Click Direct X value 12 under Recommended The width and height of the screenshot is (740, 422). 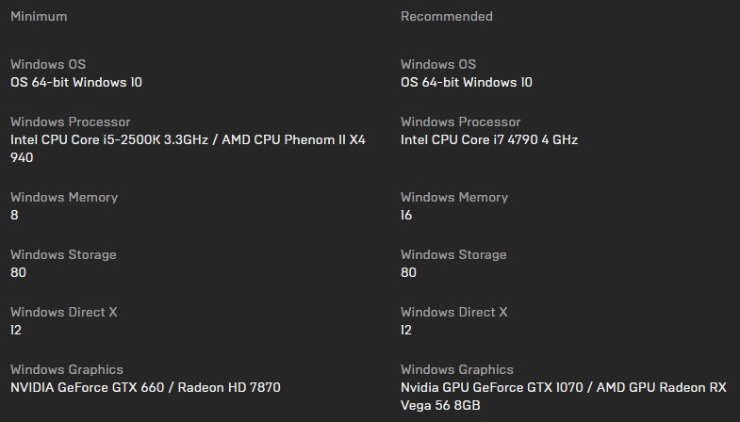tap(406, 330)
